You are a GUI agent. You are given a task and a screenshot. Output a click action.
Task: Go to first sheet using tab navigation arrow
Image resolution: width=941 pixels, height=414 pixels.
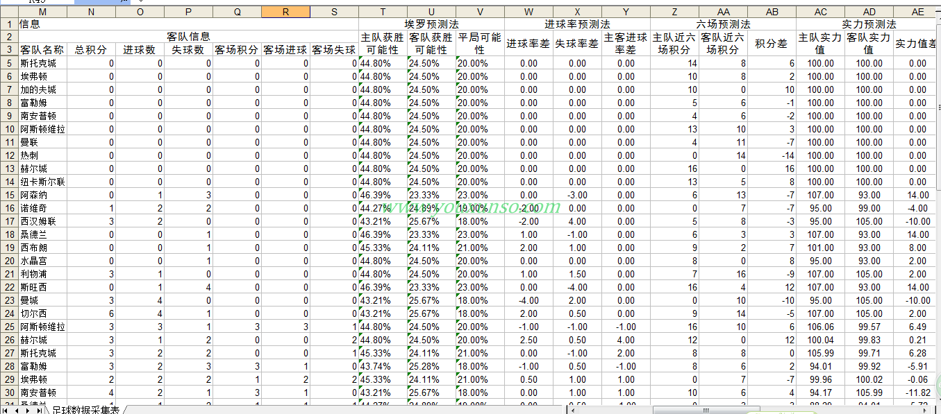tap(5, 410)
